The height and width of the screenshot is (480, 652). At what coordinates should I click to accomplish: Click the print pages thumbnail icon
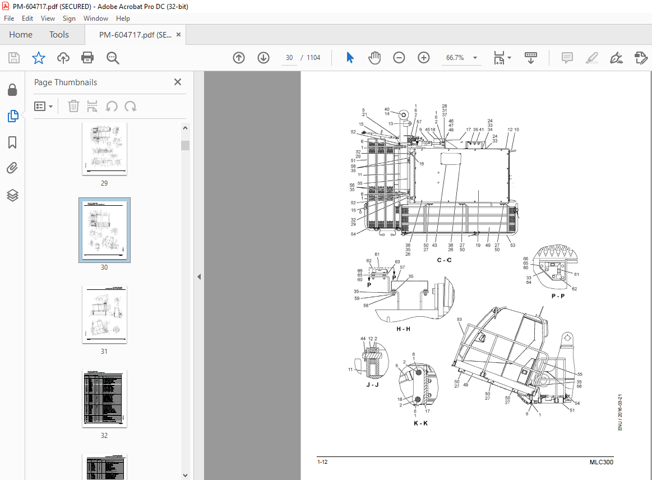tap(92, 107)
